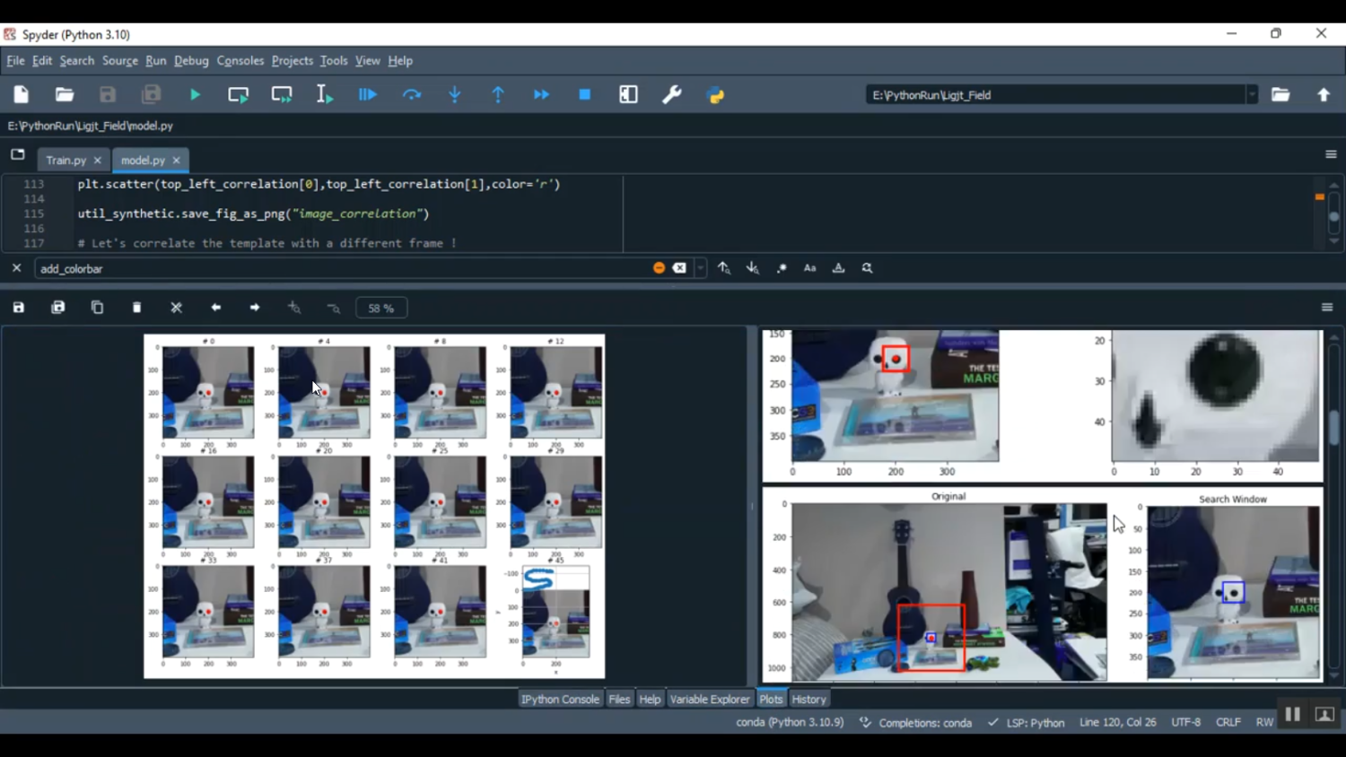Run the current file with green play icon
The image size is (1346, 757).
pos(195,95)
